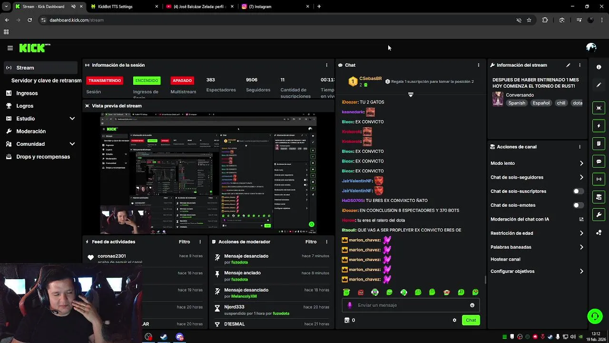This screenshot has height=343, width=609.
Task: Switch to KickBot TTS Settings browser tab
Action: click(x=125, y=7)
